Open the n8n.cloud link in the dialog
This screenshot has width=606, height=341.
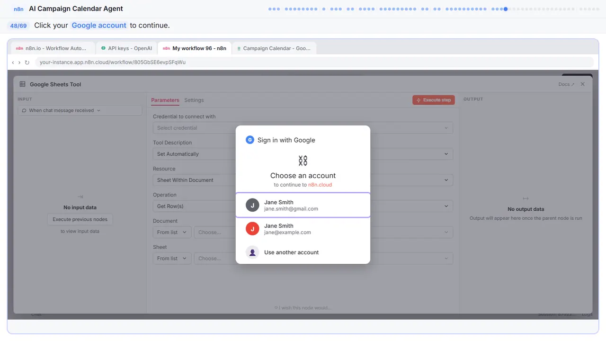320,185
